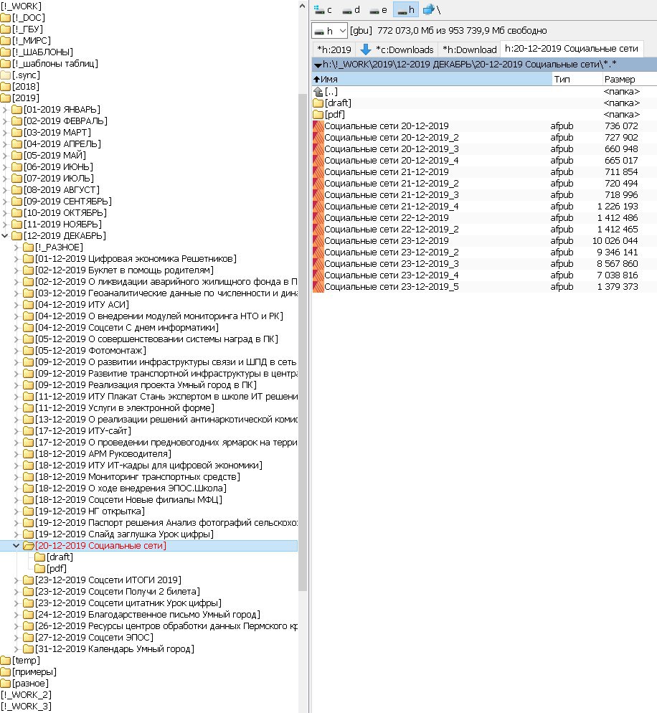Sort files by Размер column header

(x=630, y=79)
